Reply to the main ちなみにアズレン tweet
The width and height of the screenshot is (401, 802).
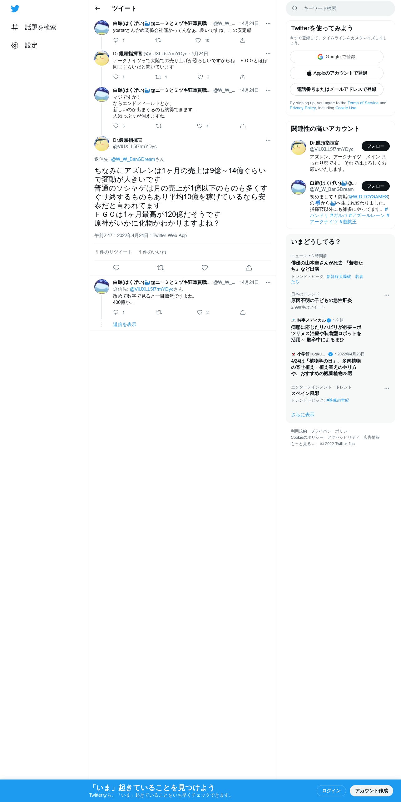pos(116,268)
